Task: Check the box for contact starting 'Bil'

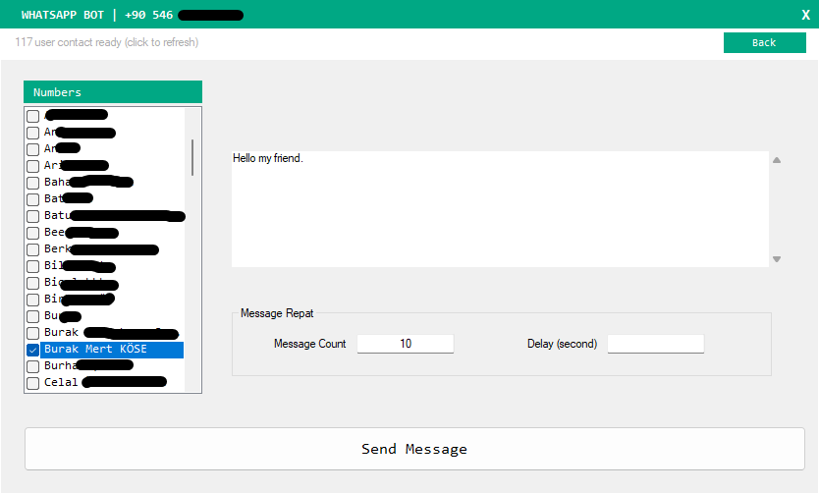Action: (x=33, y=266)
